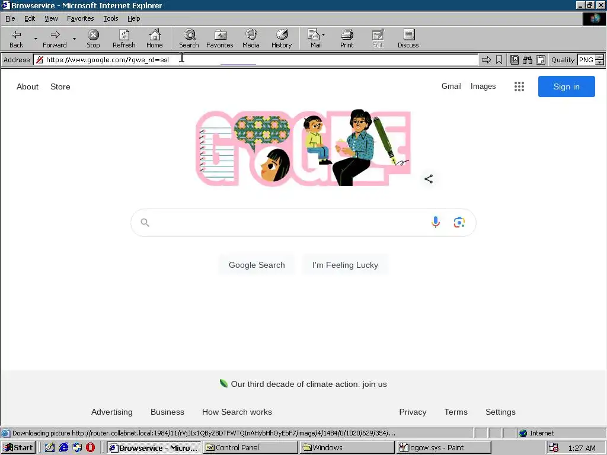Screen dimensions: 607x455
Task: Open the Favorites menu
Action: pyautogui.click(x=80, y=18)
